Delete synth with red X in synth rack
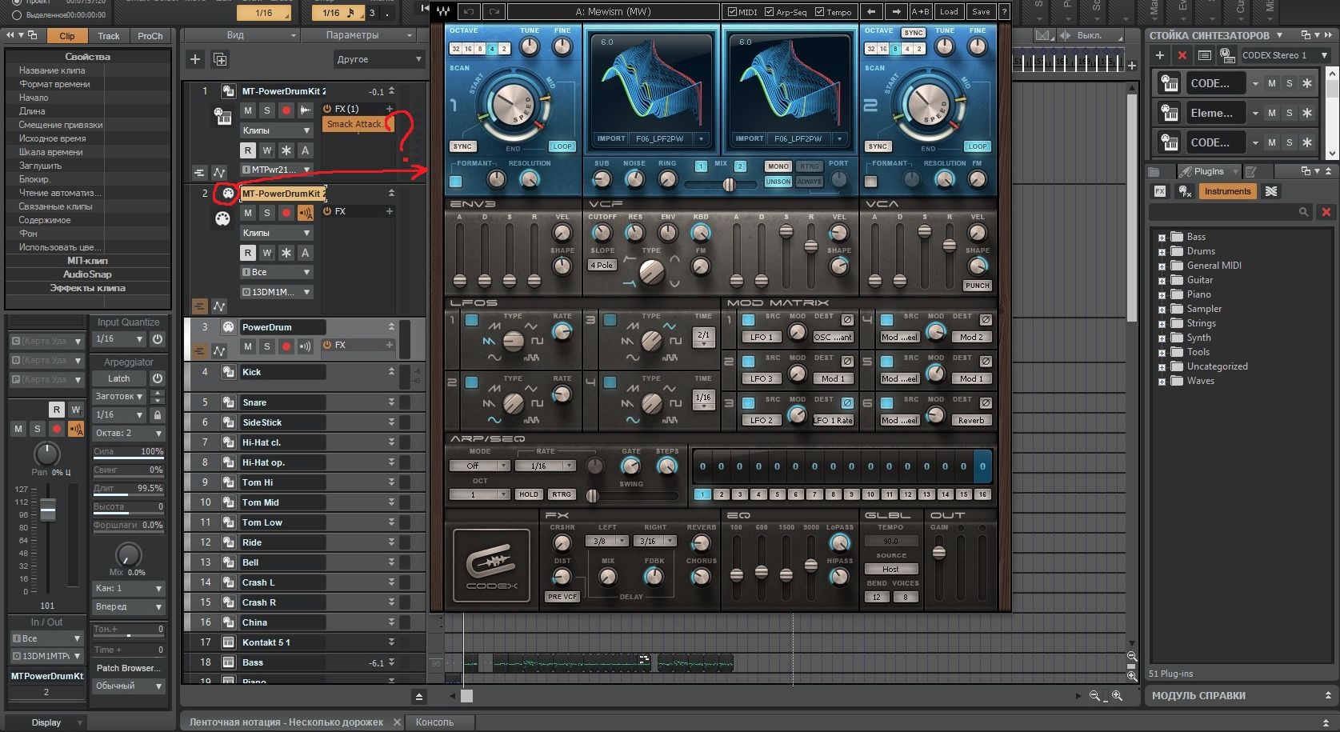This screenshot has width=1340, height=732. click(1182, 55)
